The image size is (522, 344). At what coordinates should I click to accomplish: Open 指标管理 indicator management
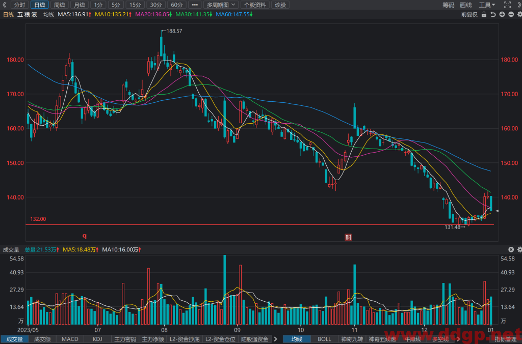click(505, 339)
